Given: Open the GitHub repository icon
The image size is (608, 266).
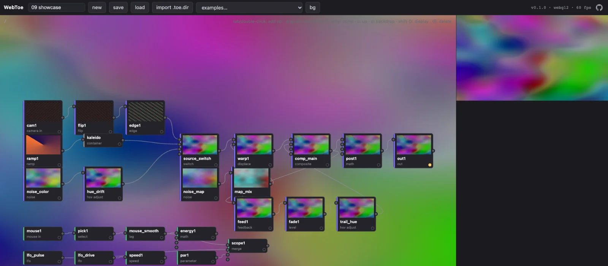Looking at the screenshot, I should pos(599,8).
